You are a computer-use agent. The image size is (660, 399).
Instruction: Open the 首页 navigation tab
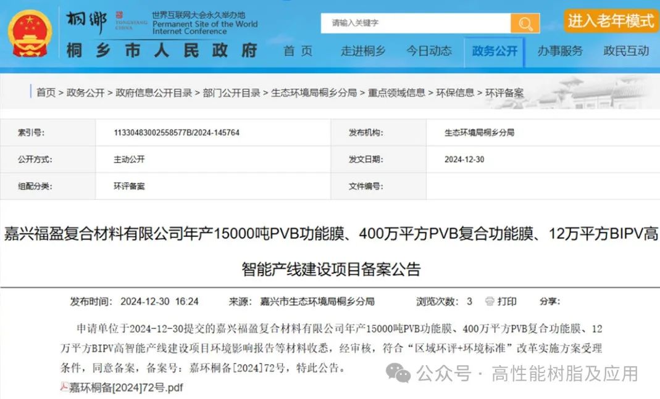click(x=298, y=51)
